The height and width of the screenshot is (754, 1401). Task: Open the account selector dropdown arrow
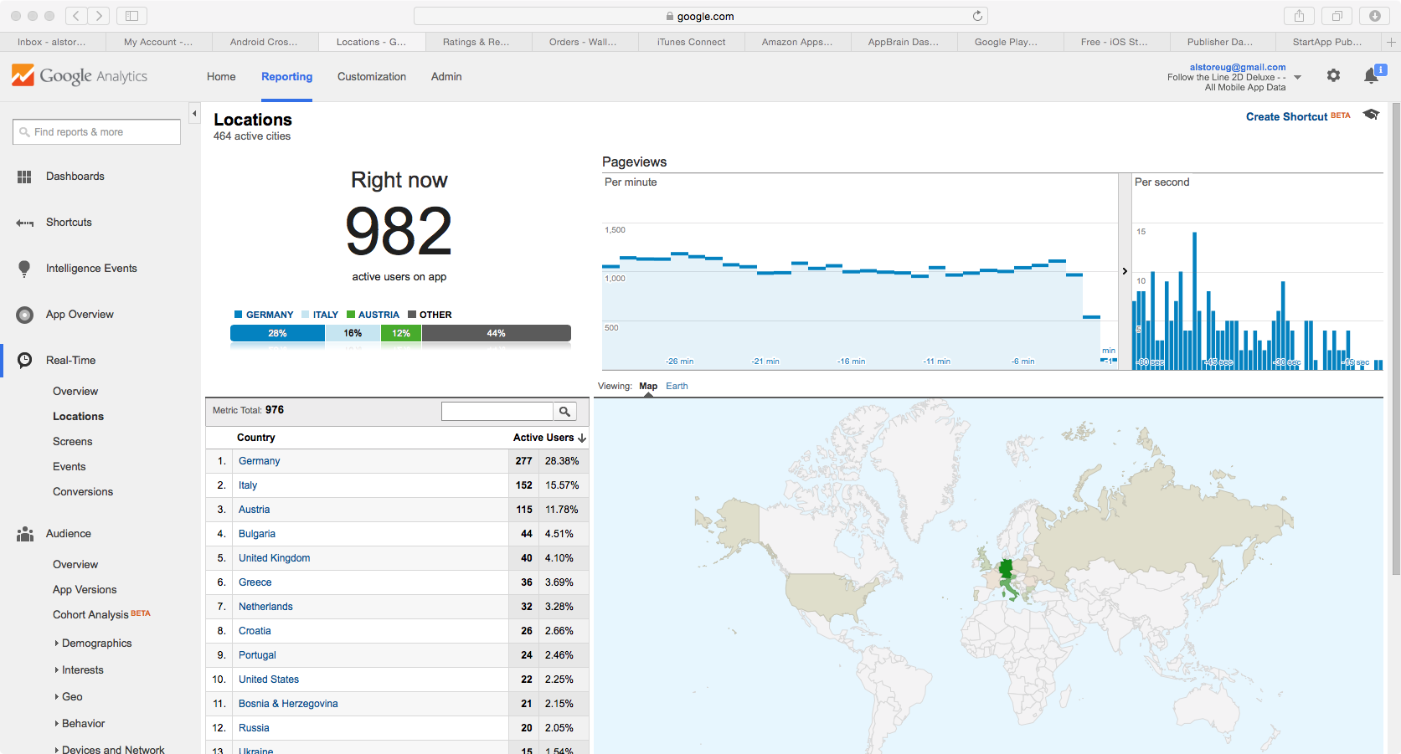point(1298,77)
